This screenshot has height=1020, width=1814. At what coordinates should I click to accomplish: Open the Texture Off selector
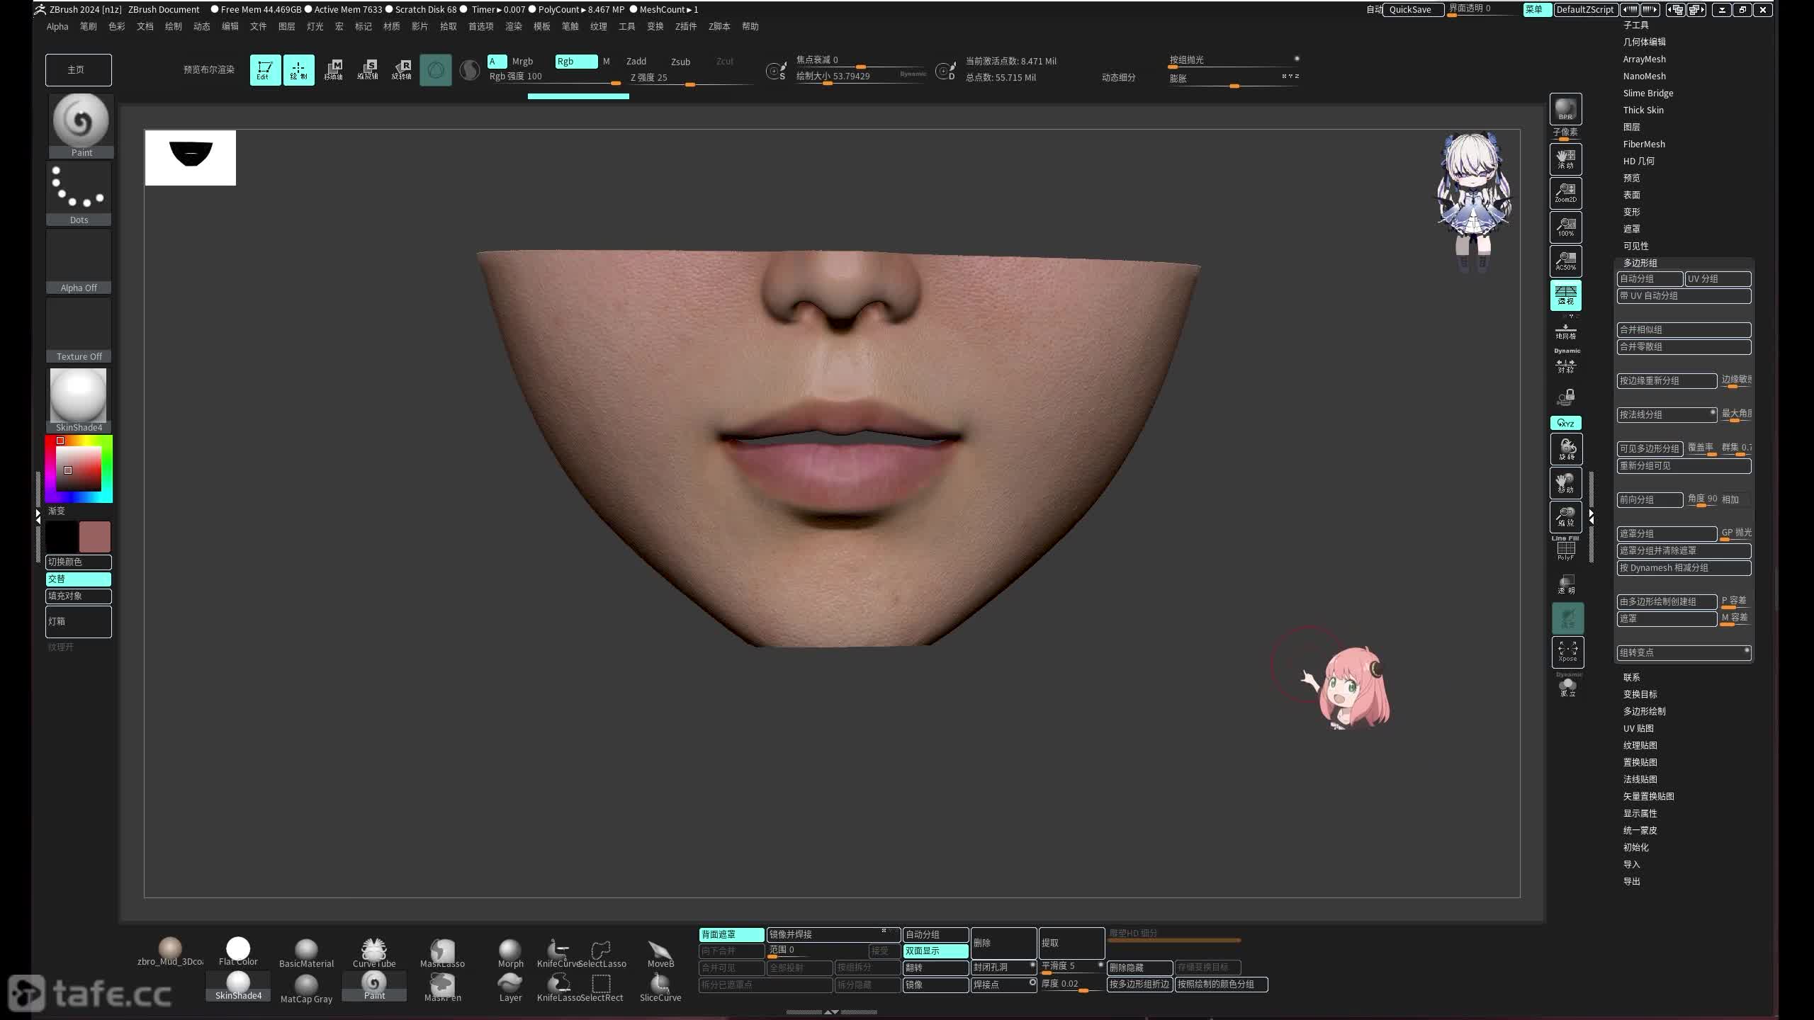pyautogui.click(x=79, y=330)
